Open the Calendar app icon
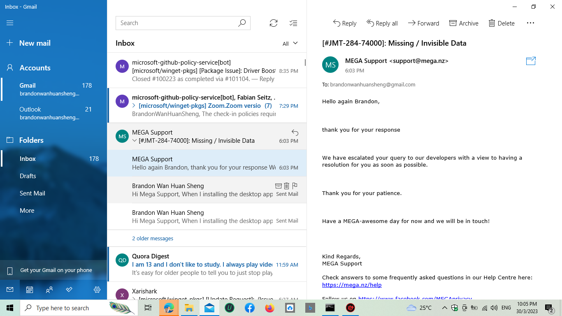The image size is (562, 316). coord(29,290)
